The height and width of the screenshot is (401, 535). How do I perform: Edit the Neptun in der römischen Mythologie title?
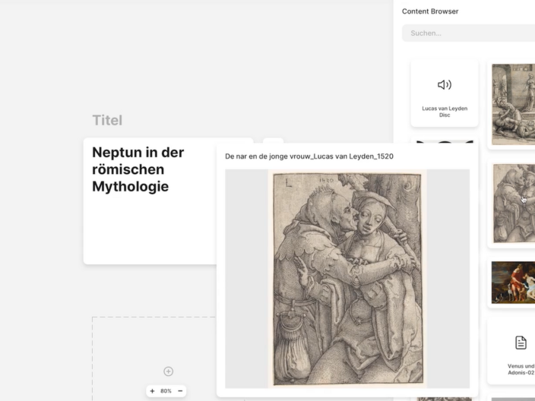138,169
